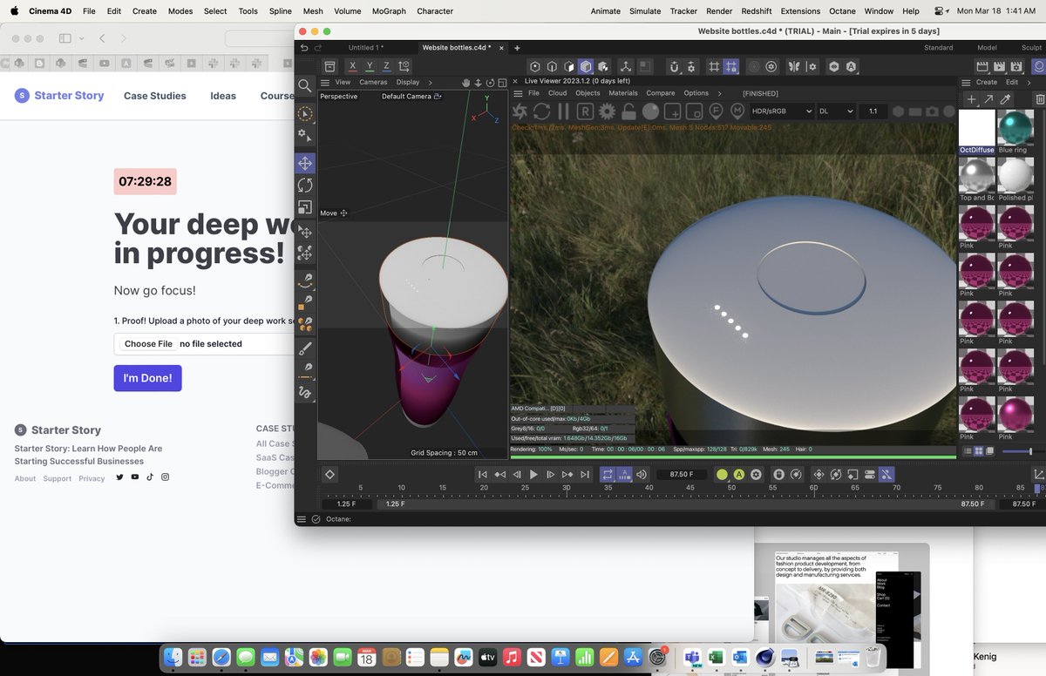Screen dimensions: 1046x676
Task: Toggle record active objects yellow button
Action: pyautogui.click(x=722, y=475)
